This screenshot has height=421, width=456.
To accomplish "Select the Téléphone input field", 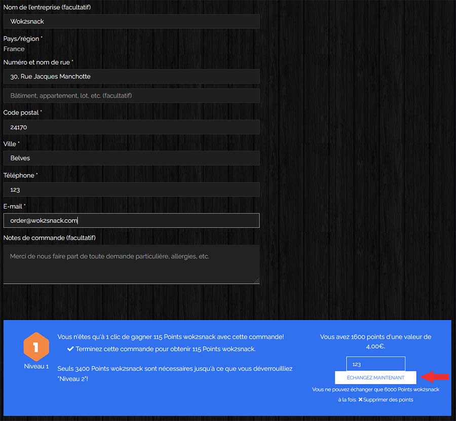I will point(131,189).
